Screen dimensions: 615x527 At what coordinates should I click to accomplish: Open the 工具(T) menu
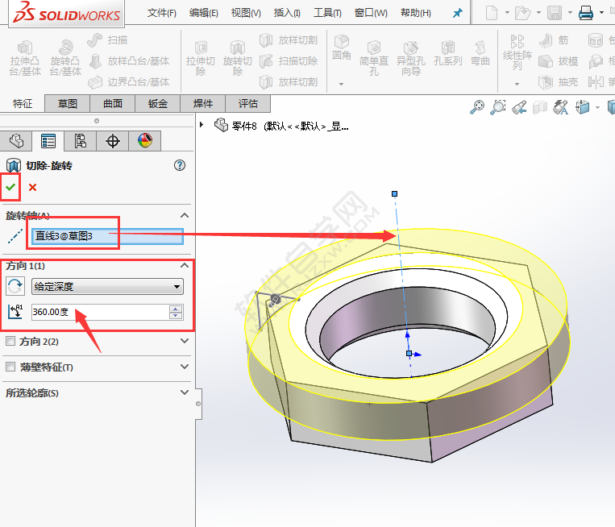pos(327,13)
